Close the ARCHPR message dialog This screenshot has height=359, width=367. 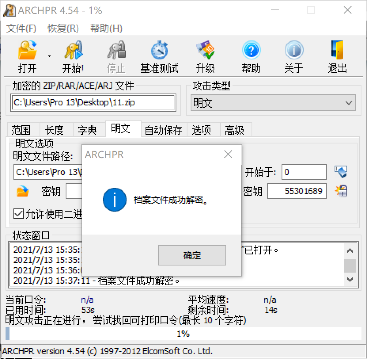click(228, 155)
